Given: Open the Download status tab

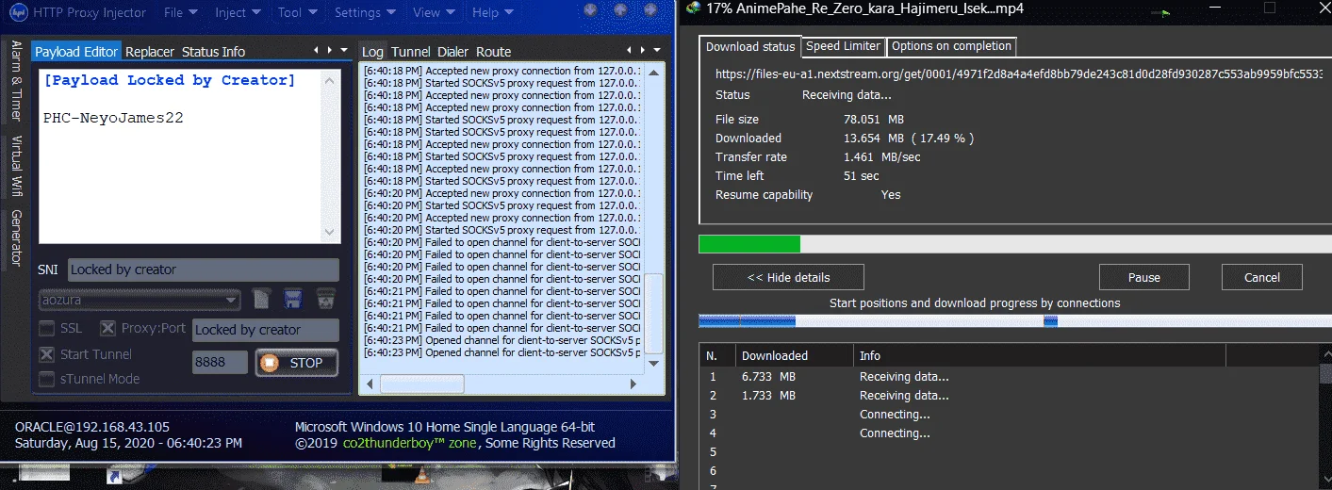Looking at the screenshot, I should point(750,47).
